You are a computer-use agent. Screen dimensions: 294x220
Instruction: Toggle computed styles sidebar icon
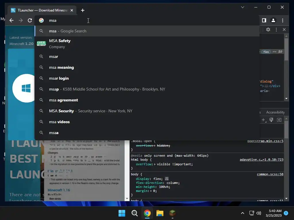click(x=279, y=120)
